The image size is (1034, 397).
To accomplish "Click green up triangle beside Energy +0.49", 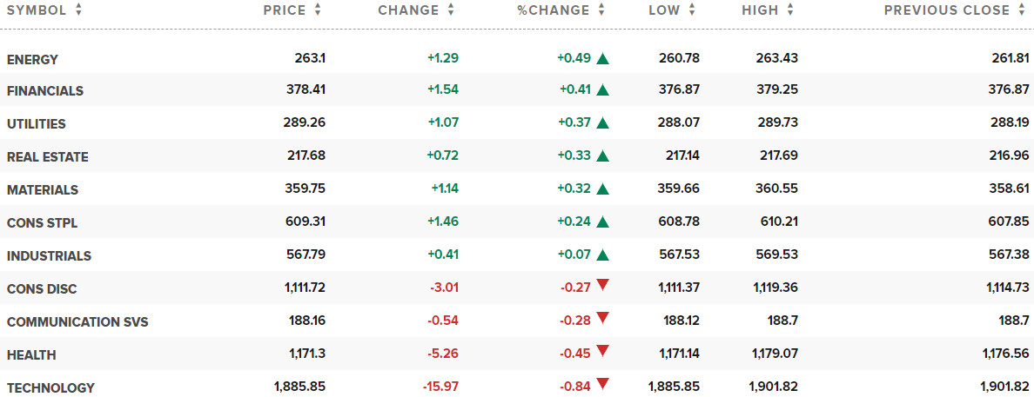I will pos(602,58).
